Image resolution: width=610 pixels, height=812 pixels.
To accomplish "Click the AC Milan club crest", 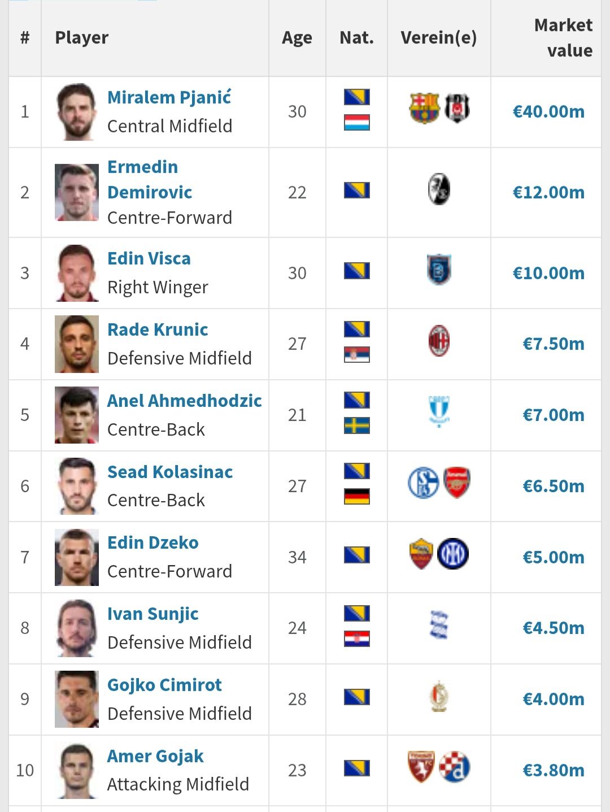I will [439, 341].
